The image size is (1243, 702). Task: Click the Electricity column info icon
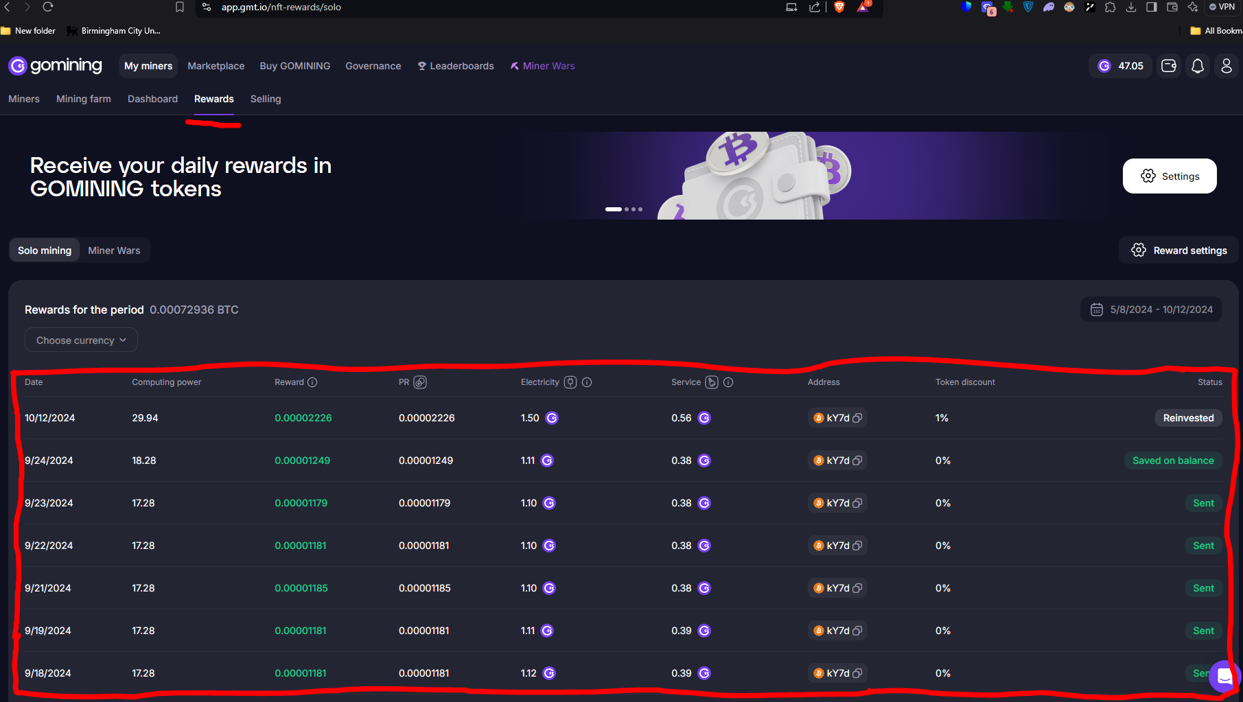pos(587,382)
